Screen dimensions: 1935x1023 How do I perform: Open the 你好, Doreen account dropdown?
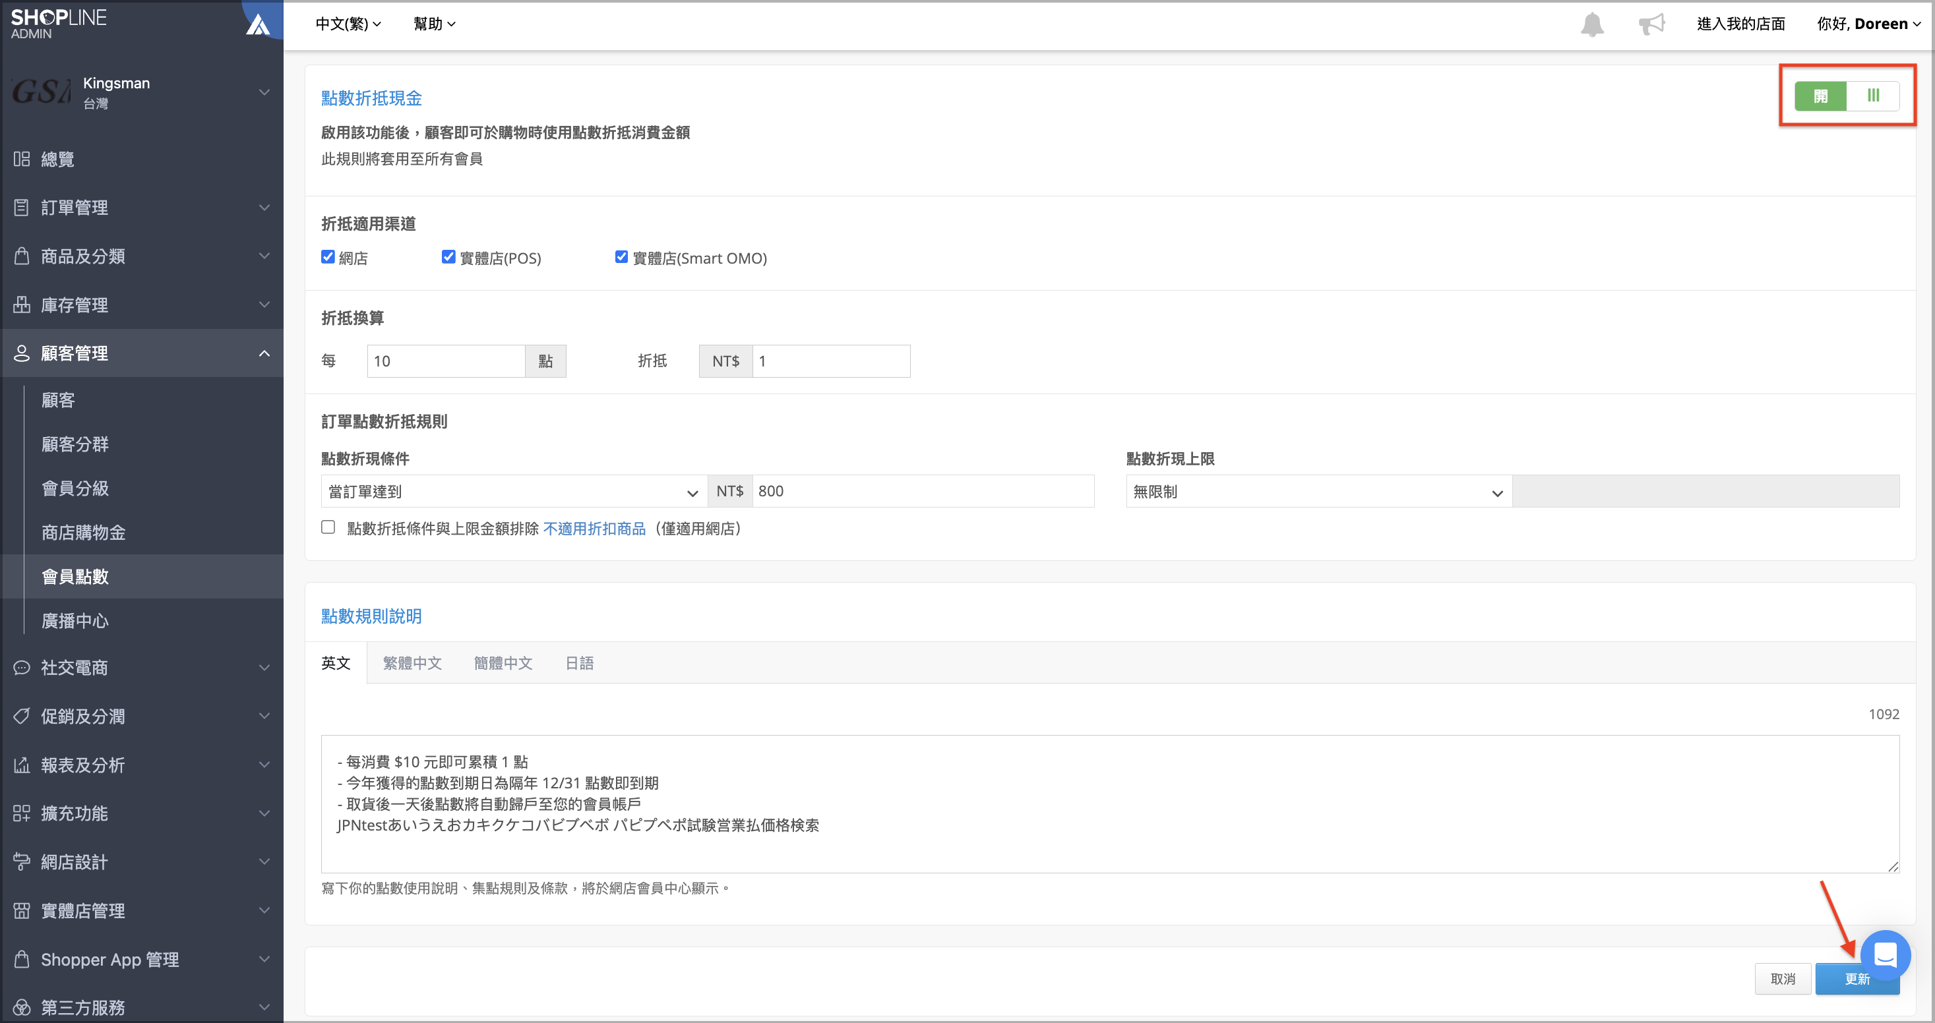pos(1868,24)
